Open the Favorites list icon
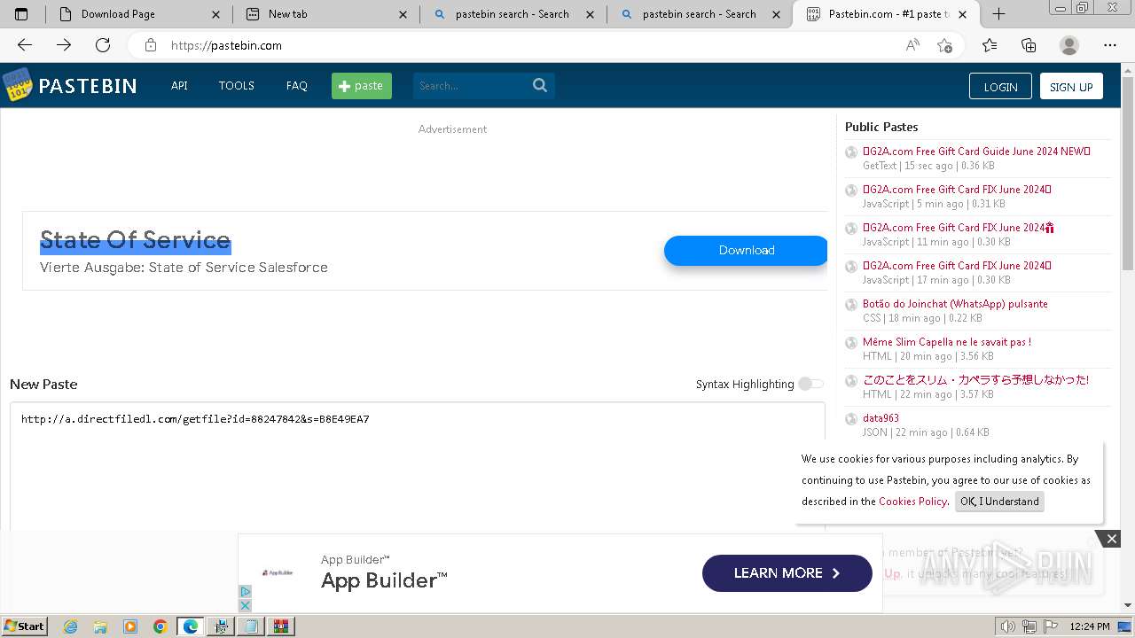 [x=990, y=45]
